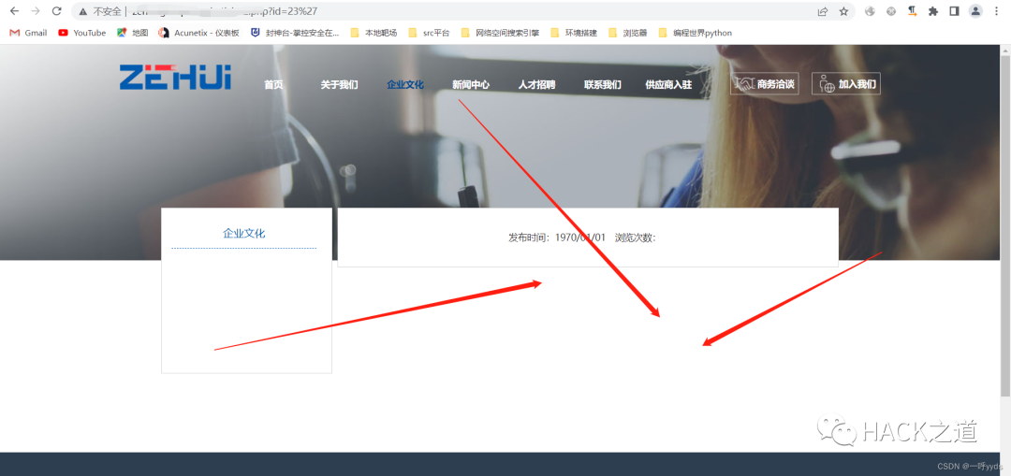This screenshot has width=1011, height=476.
Task: Click the ZEHUI logo
Action: (175, 77)
